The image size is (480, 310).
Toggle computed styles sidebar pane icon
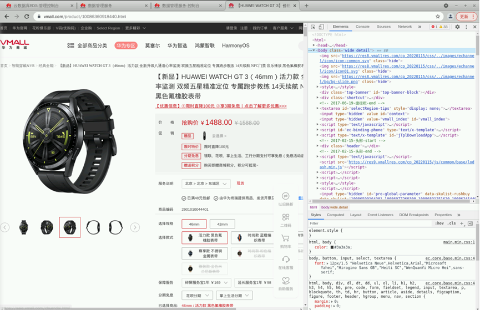(470, 223)
